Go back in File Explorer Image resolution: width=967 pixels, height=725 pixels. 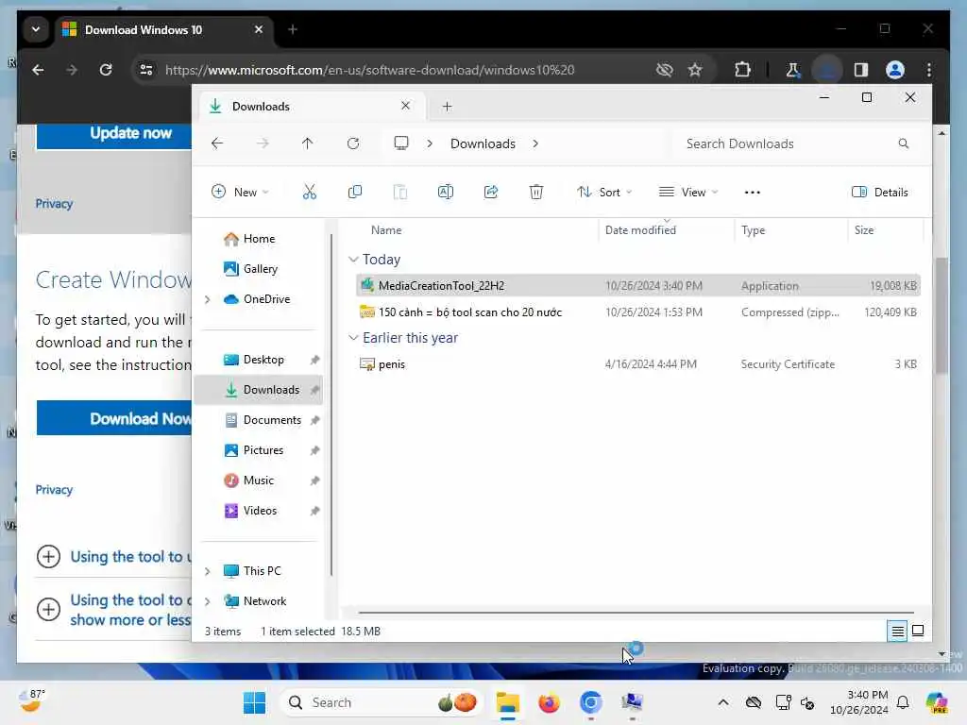coord(217,143)
